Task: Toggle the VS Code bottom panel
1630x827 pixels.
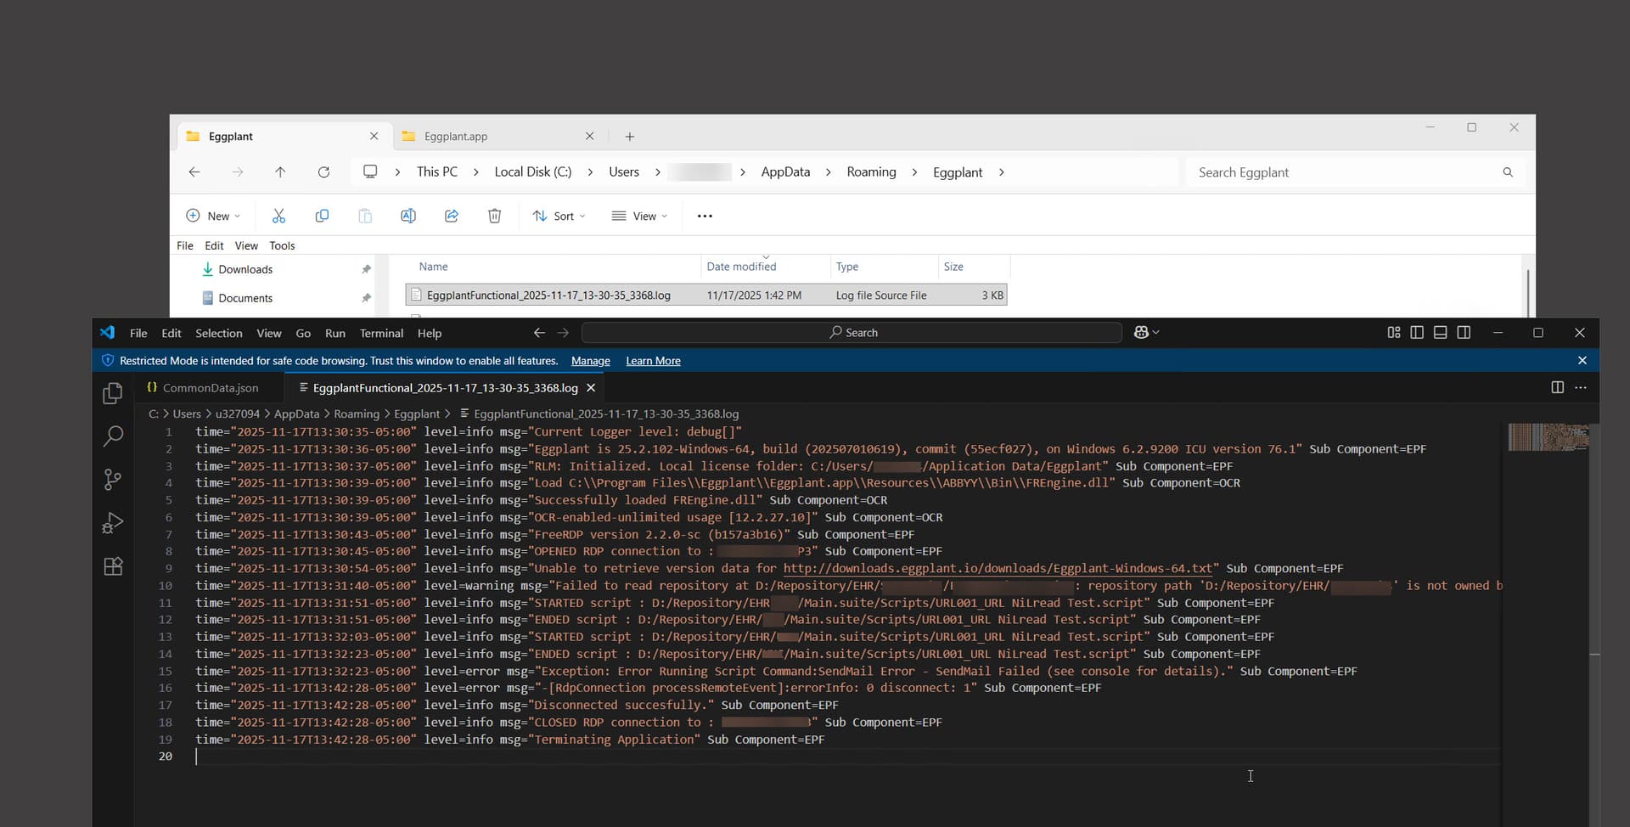Action: 1440,333
